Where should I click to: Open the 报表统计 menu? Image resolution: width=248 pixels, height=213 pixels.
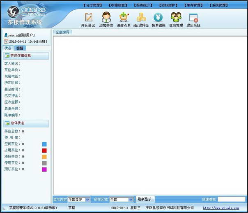[x=143, y=5]
